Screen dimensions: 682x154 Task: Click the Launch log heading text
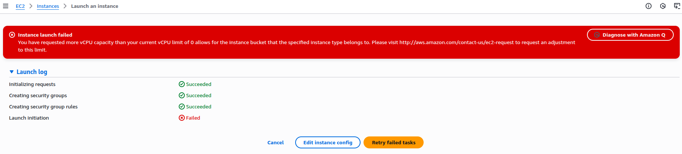coord(32,72)
